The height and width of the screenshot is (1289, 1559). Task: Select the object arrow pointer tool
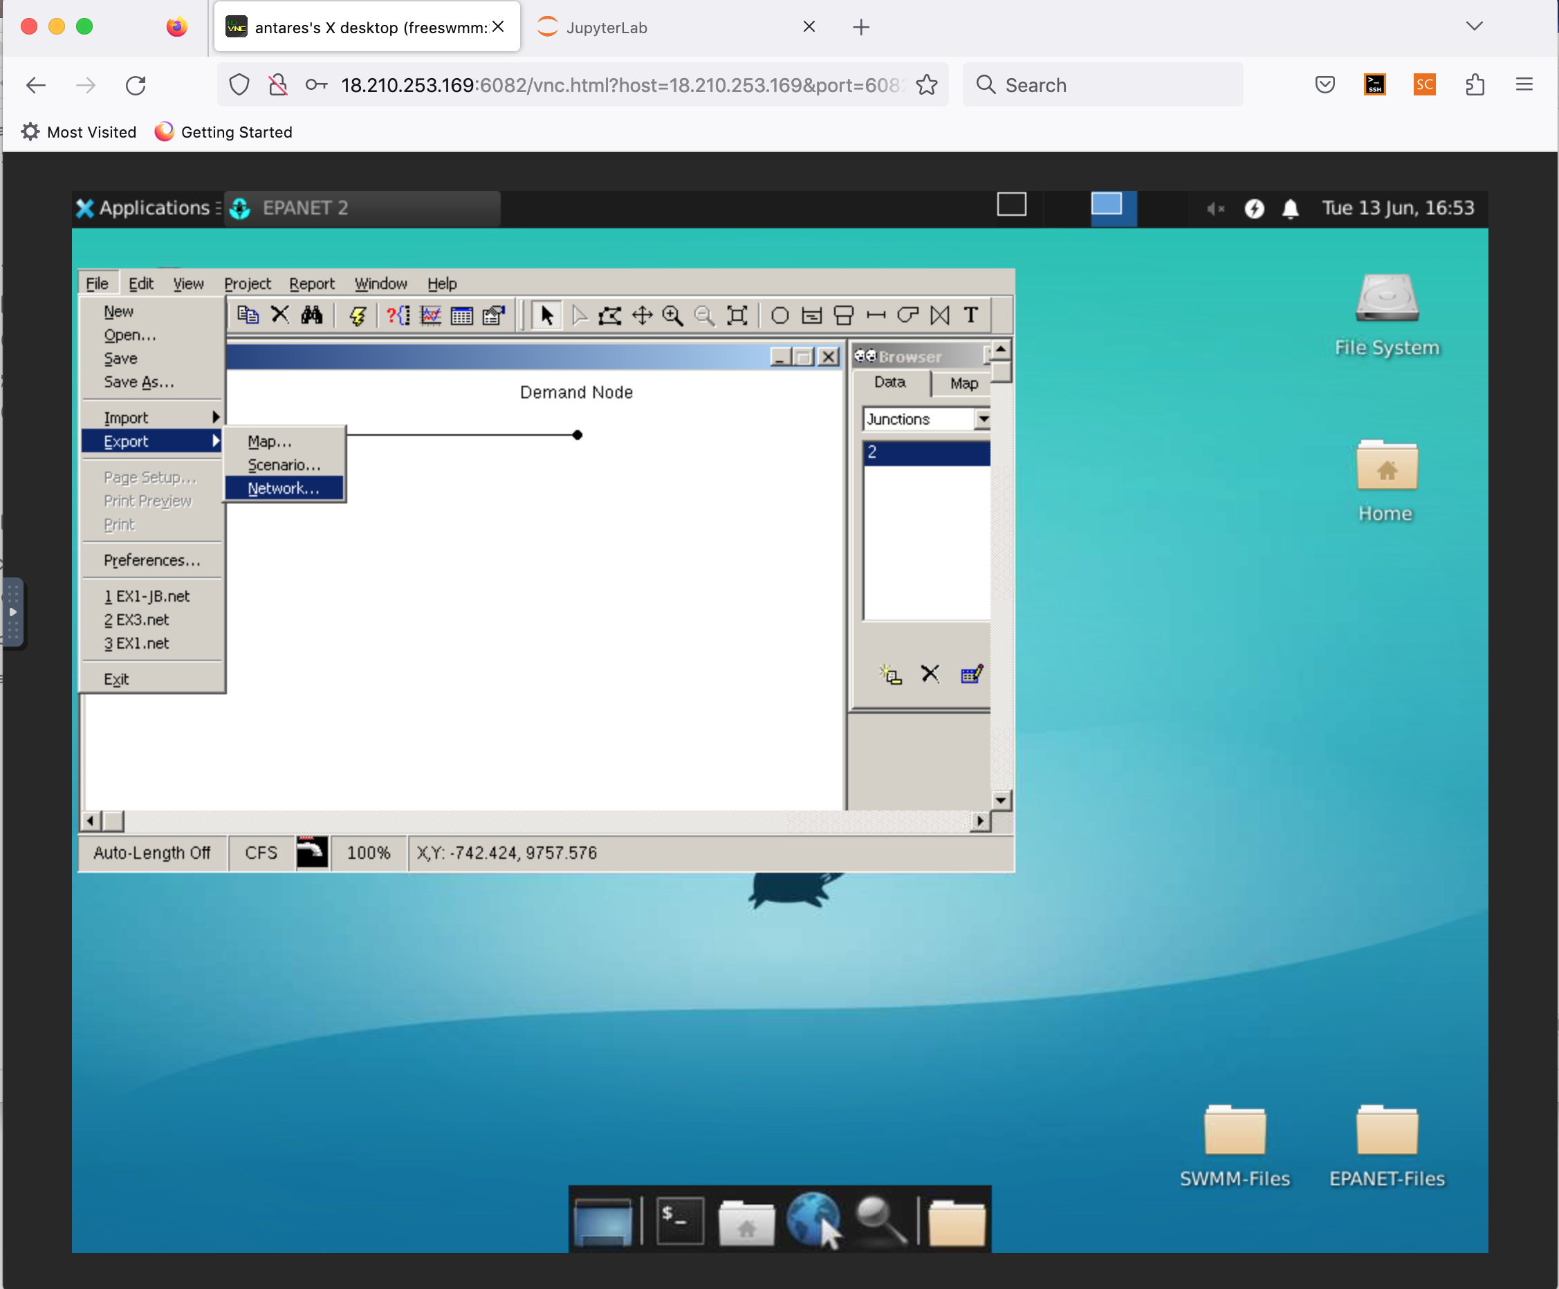coord(547,315)
